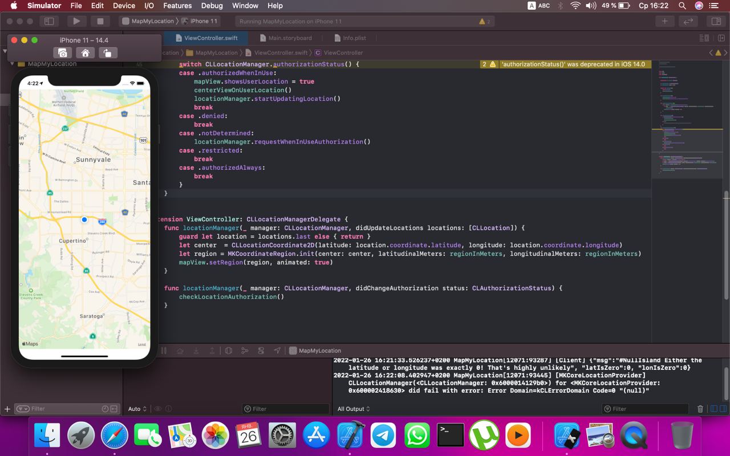
Task: Click the Step Over debug icon
Action: pos(180,351)
